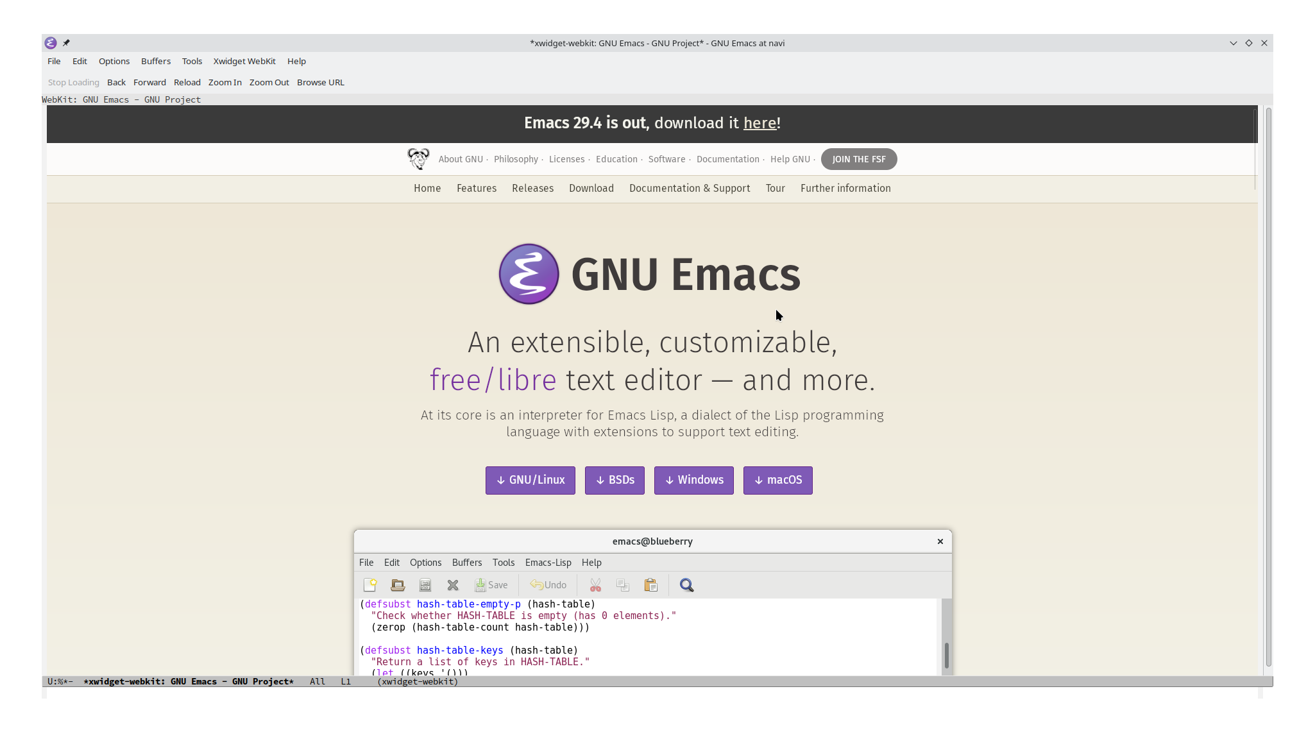Image resolution: width=1315 pixels, height=748 pixels.
Task: Click Open folder icon in emacs@blueberry toolbar
Action: [398, 585]
